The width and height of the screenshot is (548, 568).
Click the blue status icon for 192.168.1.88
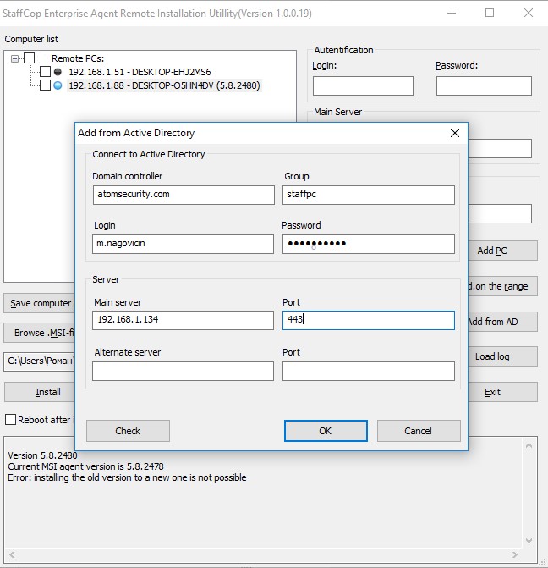[58, 85]
